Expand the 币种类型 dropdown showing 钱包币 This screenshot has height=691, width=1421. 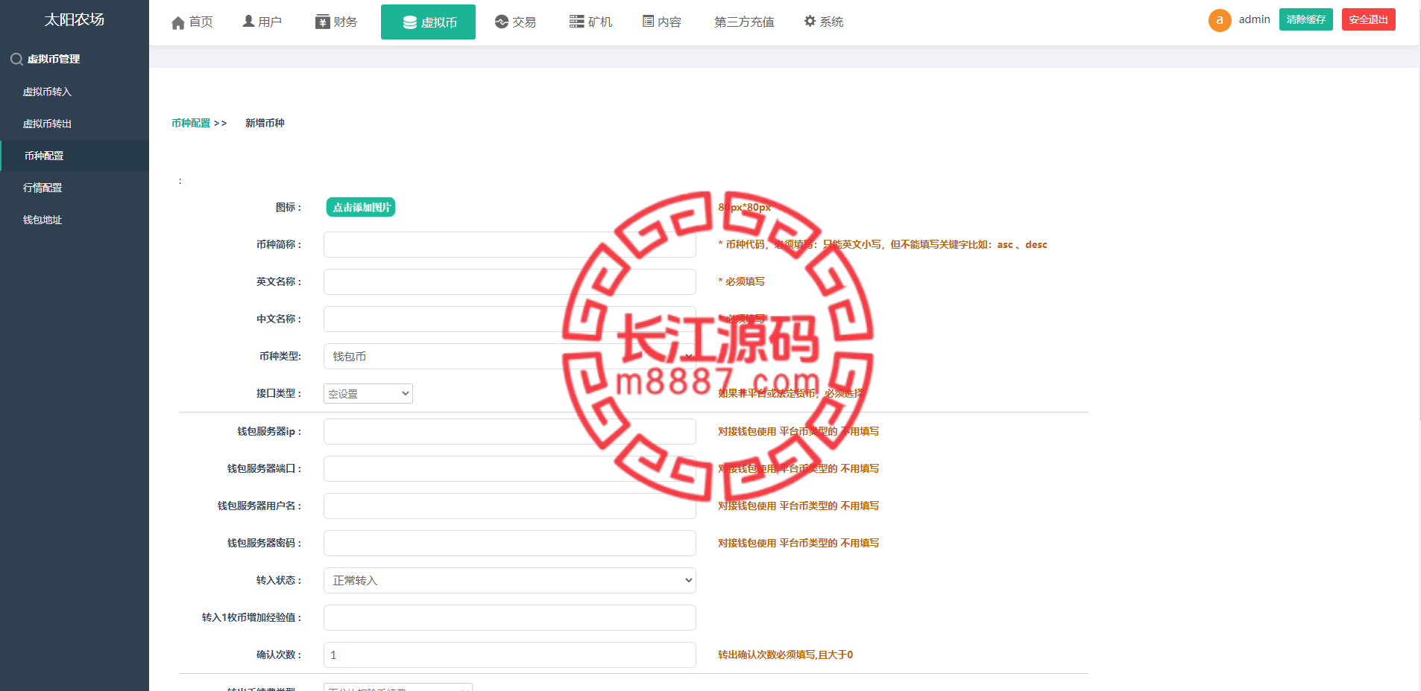click(x=510, y=357)
